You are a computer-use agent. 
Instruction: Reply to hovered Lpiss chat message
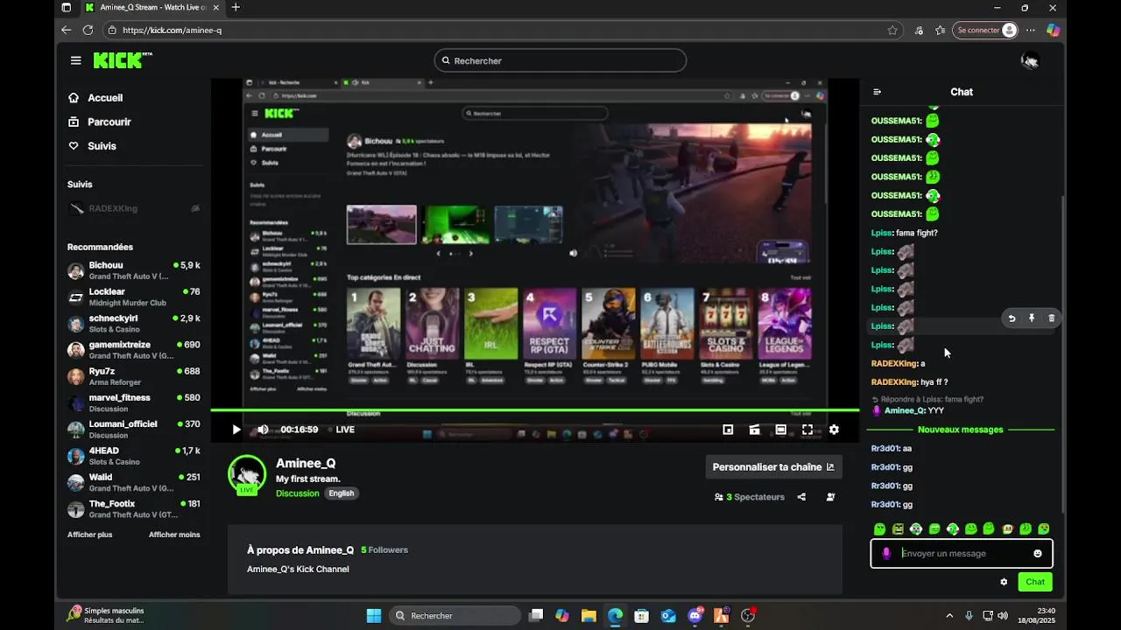pyautogui.click(x=1012, y=318)
